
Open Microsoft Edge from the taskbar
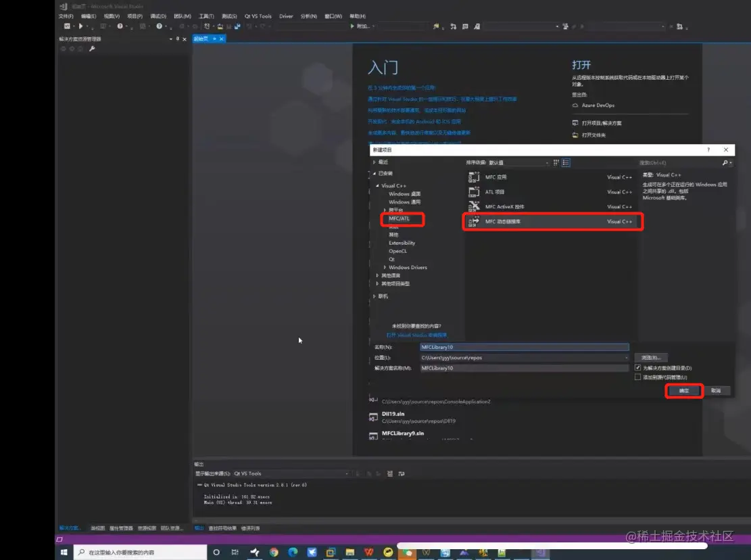[x=293, y=553]
